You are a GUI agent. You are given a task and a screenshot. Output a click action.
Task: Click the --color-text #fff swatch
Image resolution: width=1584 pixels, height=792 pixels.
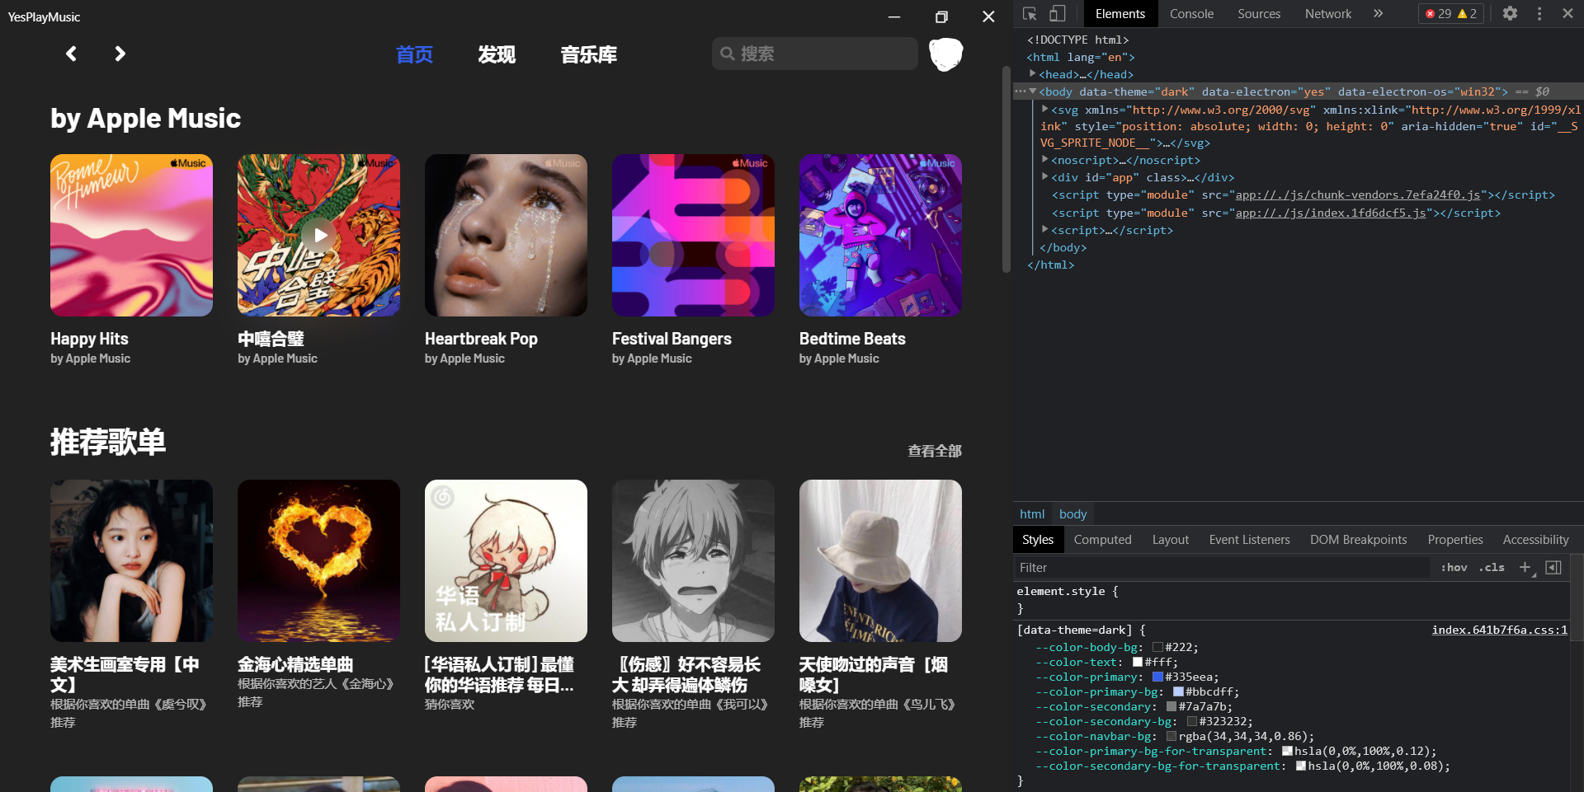tap(1138, 662)
